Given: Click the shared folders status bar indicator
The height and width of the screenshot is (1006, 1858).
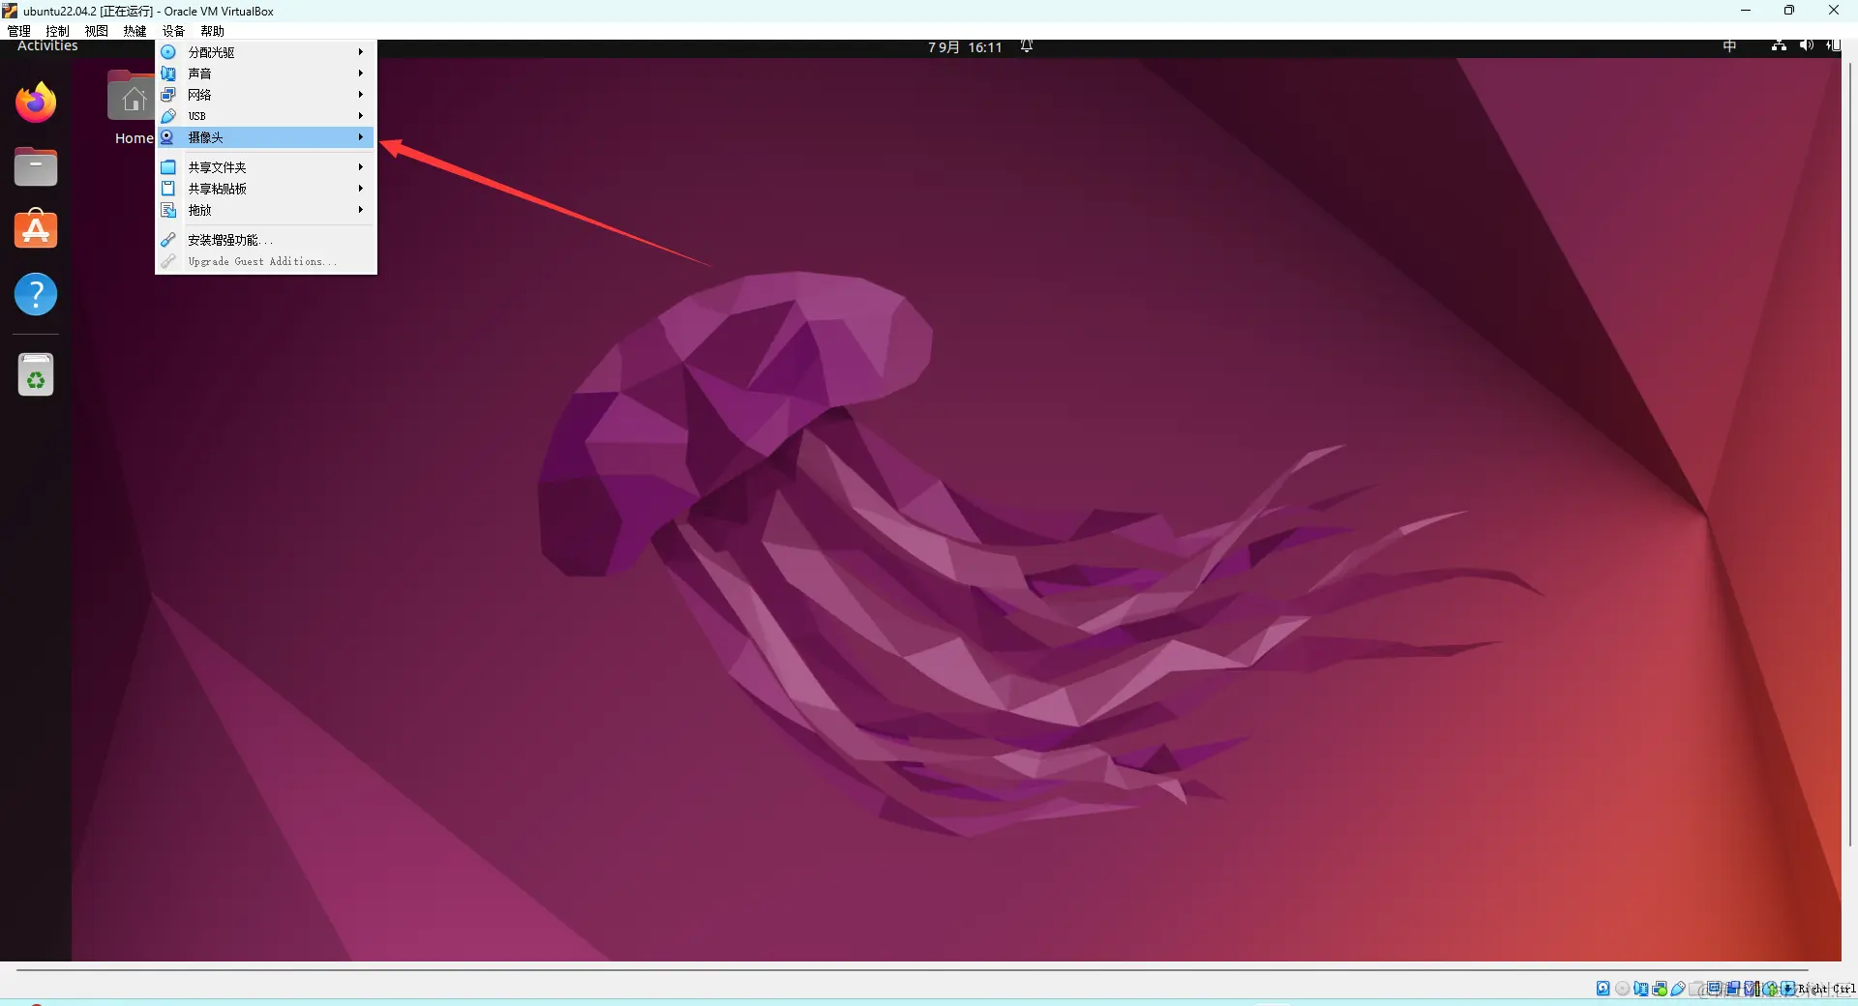Looking at the screenshot, I should coord(1696,989).
